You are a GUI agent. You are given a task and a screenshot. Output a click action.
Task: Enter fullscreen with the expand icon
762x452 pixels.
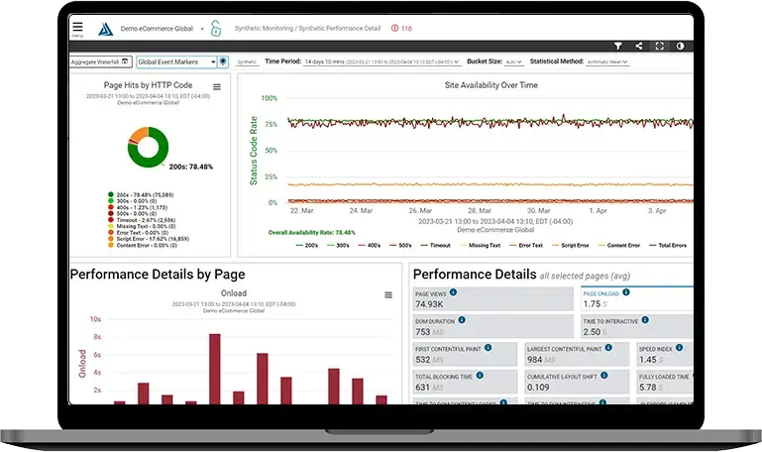pos(660,46)
